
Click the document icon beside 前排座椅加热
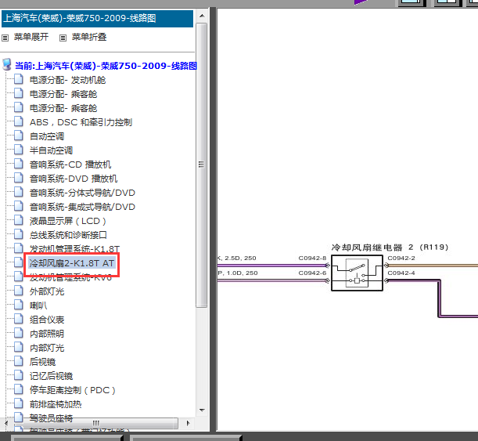[19, 403]
